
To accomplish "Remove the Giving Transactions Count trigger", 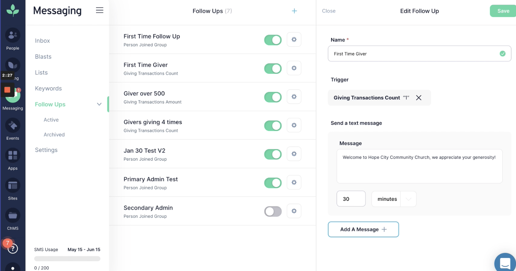I will [x=419, y=98].
